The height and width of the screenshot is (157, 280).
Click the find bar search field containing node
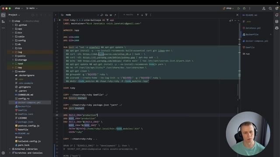81,15
